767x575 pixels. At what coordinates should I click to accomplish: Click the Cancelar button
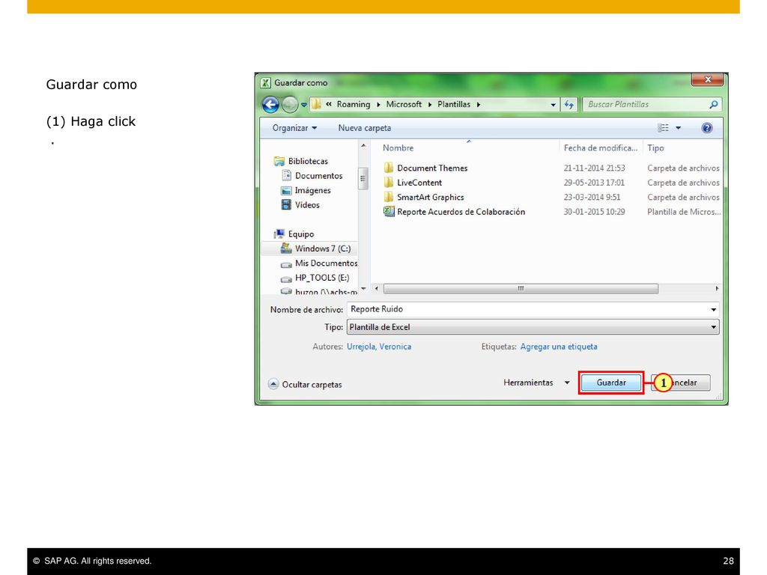click(681, 383)
